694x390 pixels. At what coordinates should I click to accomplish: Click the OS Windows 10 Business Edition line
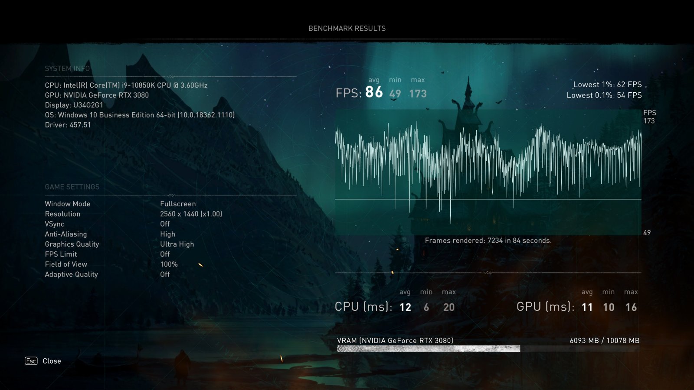coord(140,115)
